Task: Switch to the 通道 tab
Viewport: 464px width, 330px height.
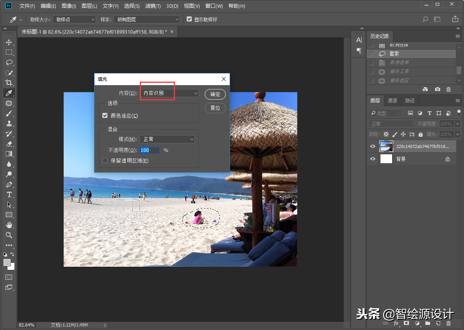Action: tap(392, 101)
